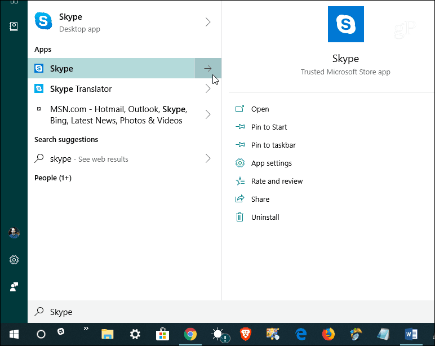Click the user account avatar in sidebar
This screenshot has width=435, height=346.
tap(14, 233)
